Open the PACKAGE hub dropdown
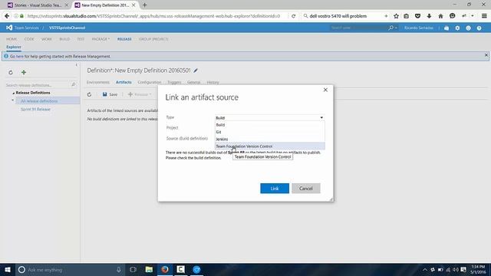 [x=101, y=39]
